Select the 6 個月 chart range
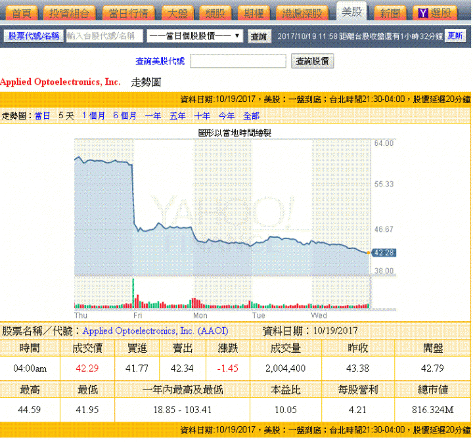This screenshot has width=473, height=442. point(125,116)
